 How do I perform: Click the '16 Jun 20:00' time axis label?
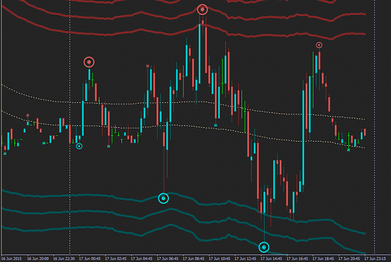click(x=38, y=259)
